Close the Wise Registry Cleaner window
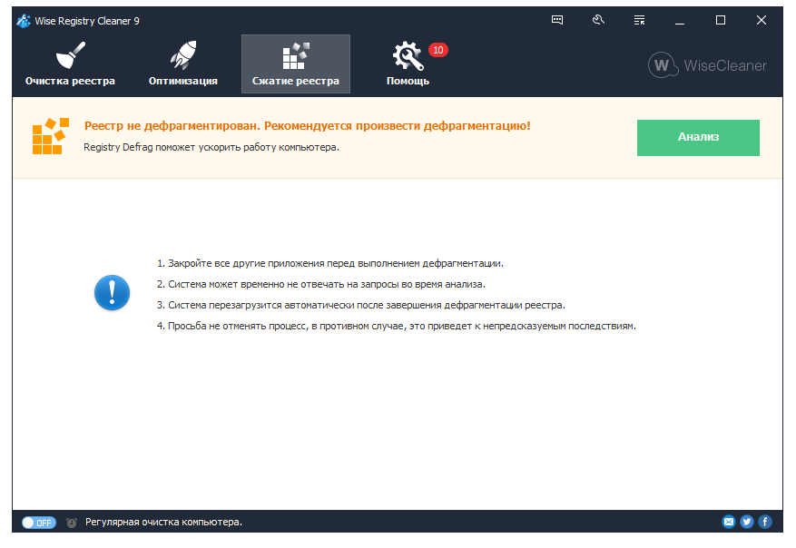Image resolution: width=796 pixels, height=548 pixels. tap(761, 20)
